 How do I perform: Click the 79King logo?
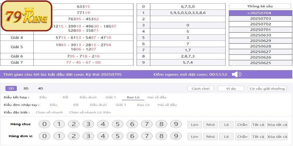[26, 16]
